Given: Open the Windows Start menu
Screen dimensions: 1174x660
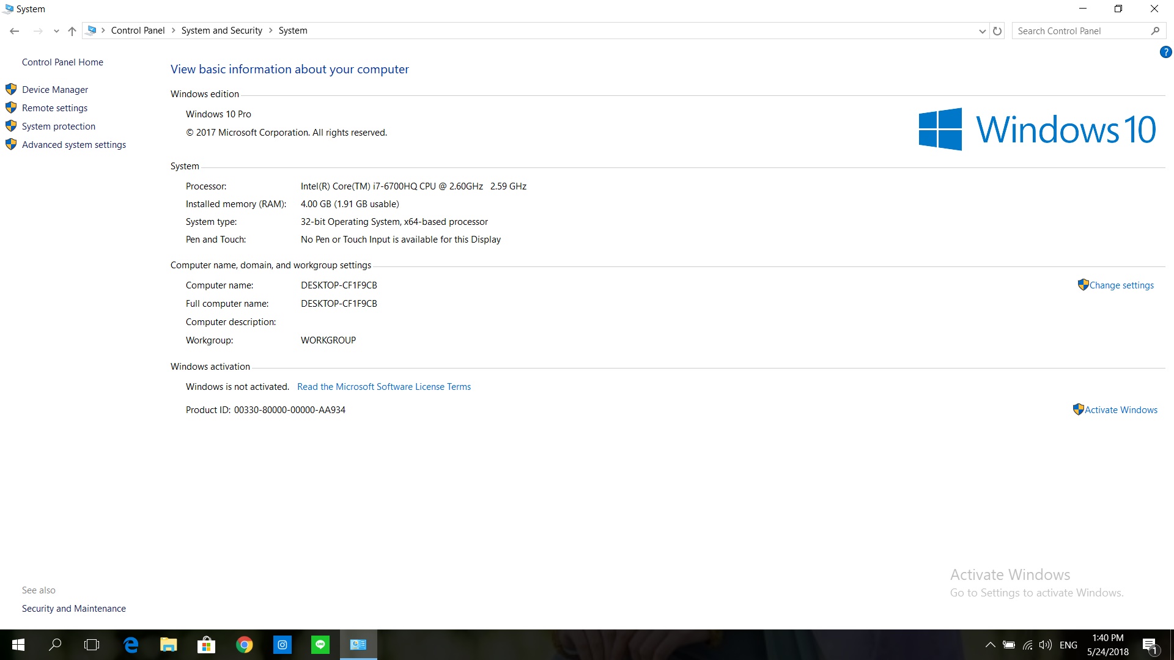Looking at the screenshot, I should point(18,645).
